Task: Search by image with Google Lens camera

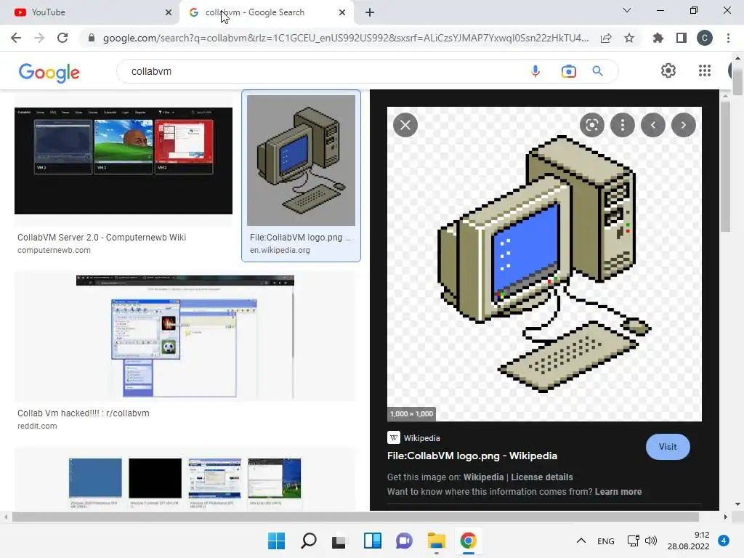Action: coord(568,71)
